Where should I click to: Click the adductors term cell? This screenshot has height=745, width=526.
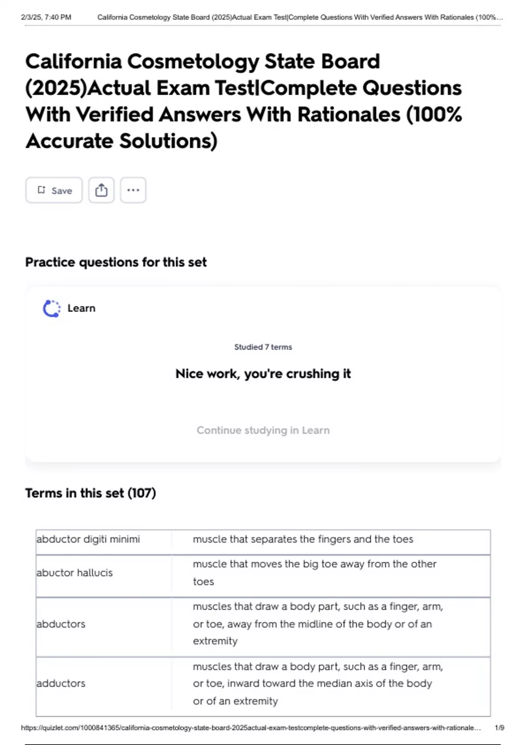tap(61, 683)
